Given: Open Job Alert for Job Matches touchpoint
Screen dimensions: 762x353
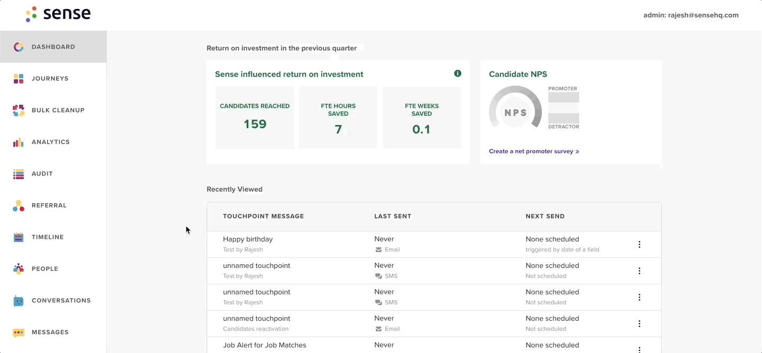Looking at the screenshot, I should [265, 345].
